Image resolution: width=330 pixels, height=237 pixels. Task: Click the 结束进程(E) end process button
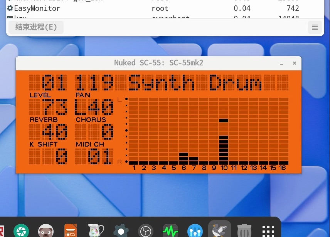(x=36, y=27)
